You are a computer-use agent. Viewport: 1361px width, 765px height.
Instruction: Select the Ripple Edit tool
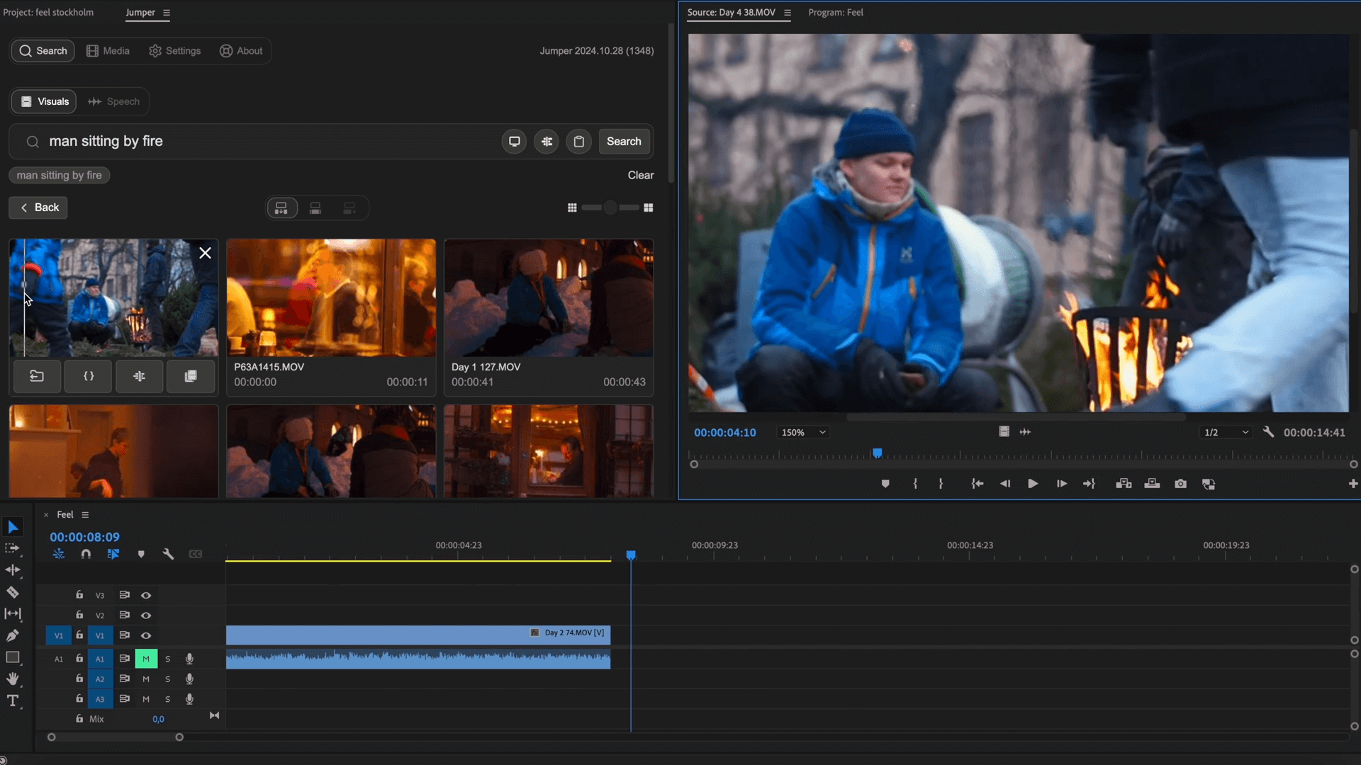click(x=13, y=570)
